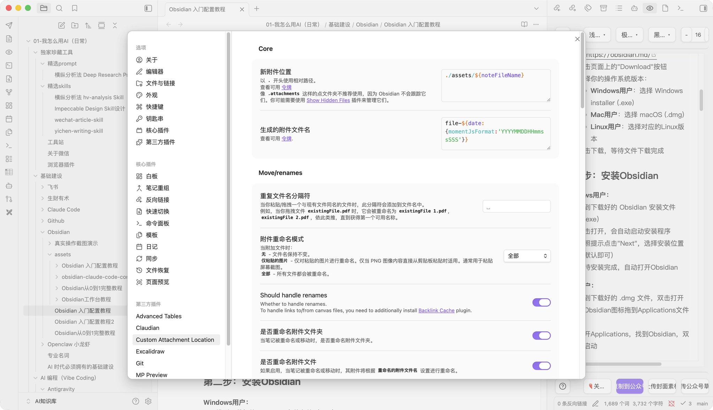713x410 pixels.
Task: Open Obsidian工作台教程 in file tree
Action: click(86, 299)
